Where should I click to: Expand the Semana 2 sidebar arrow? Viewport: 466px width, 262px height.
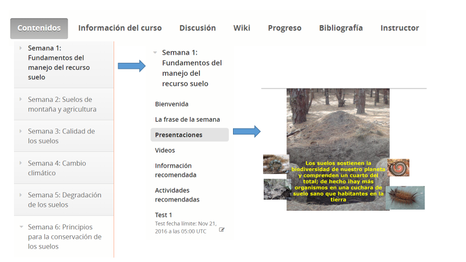20,99
